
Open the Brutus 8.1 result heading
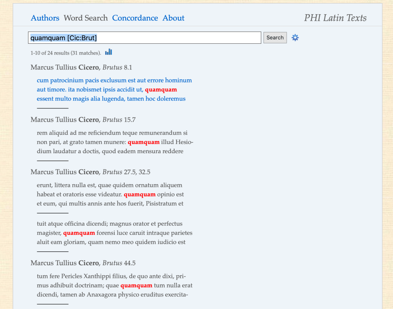(x=81, y=68)
